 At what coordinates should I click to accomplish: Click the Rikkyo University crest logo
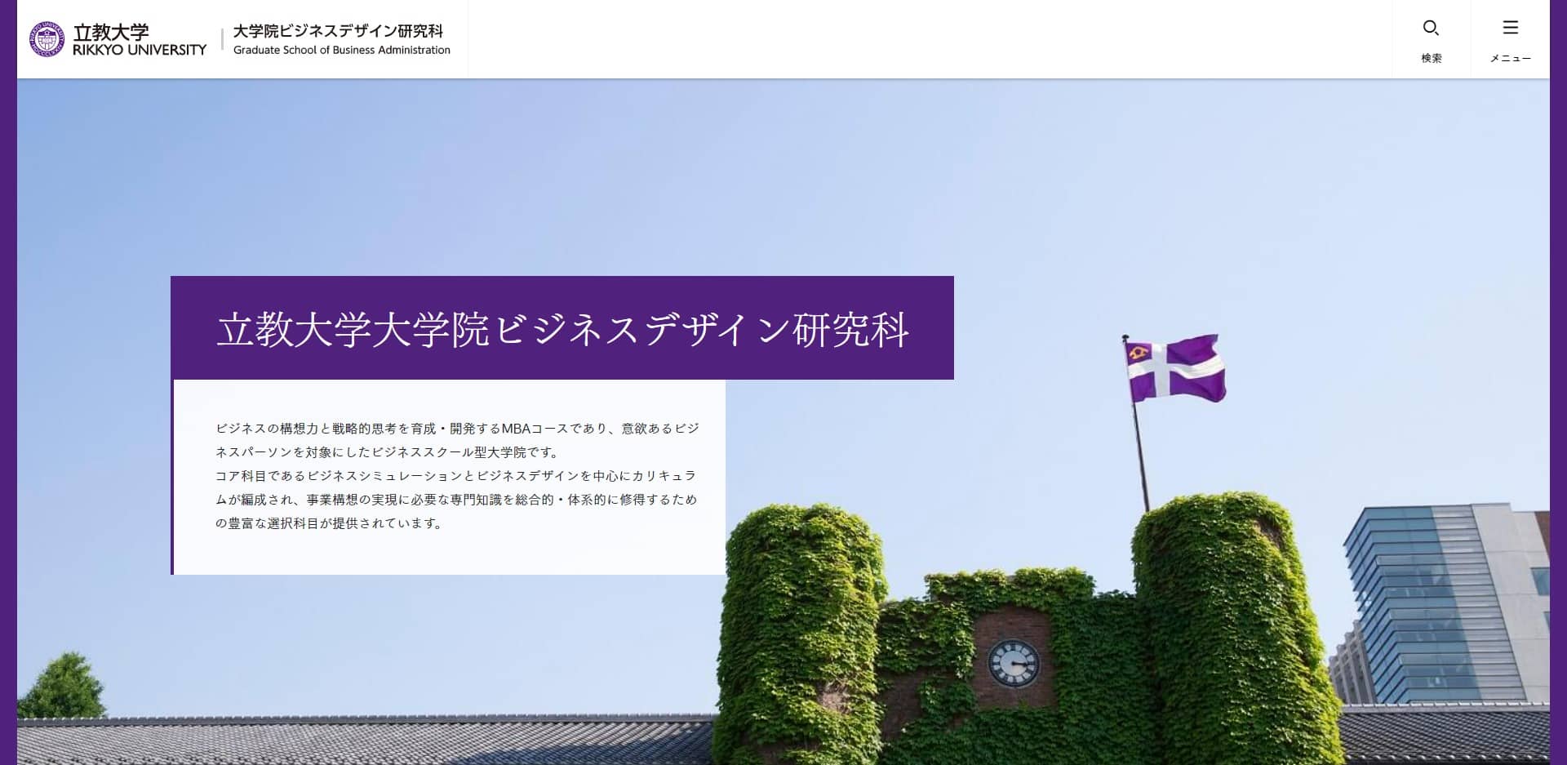coord(47,39)
